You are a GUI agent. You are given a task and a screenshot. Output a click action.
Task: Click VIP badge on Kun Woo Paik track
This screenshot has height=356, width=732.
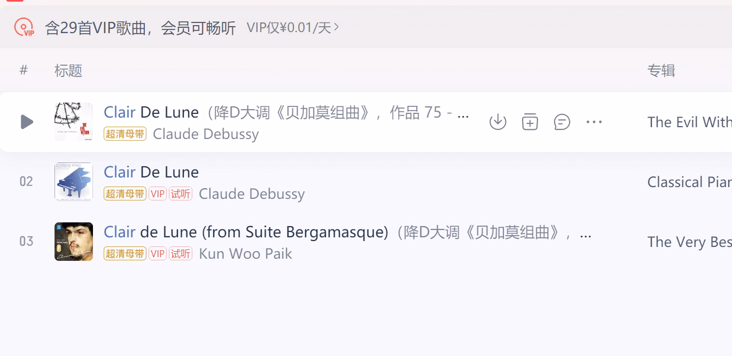point(158,253)
